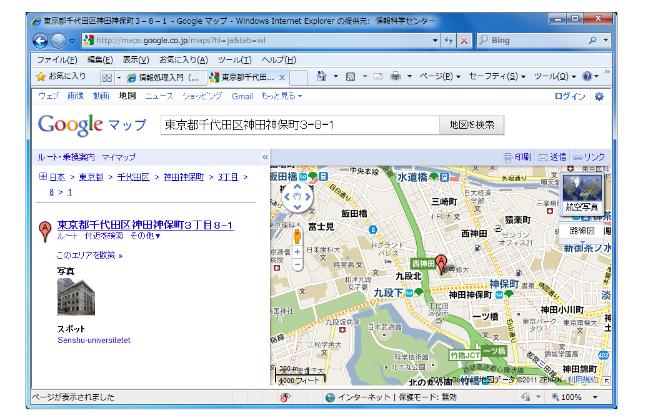Screen dimensions: 648x418
Task: Open the お気に入り favorites star button
Action: click(x=61, y=76)
